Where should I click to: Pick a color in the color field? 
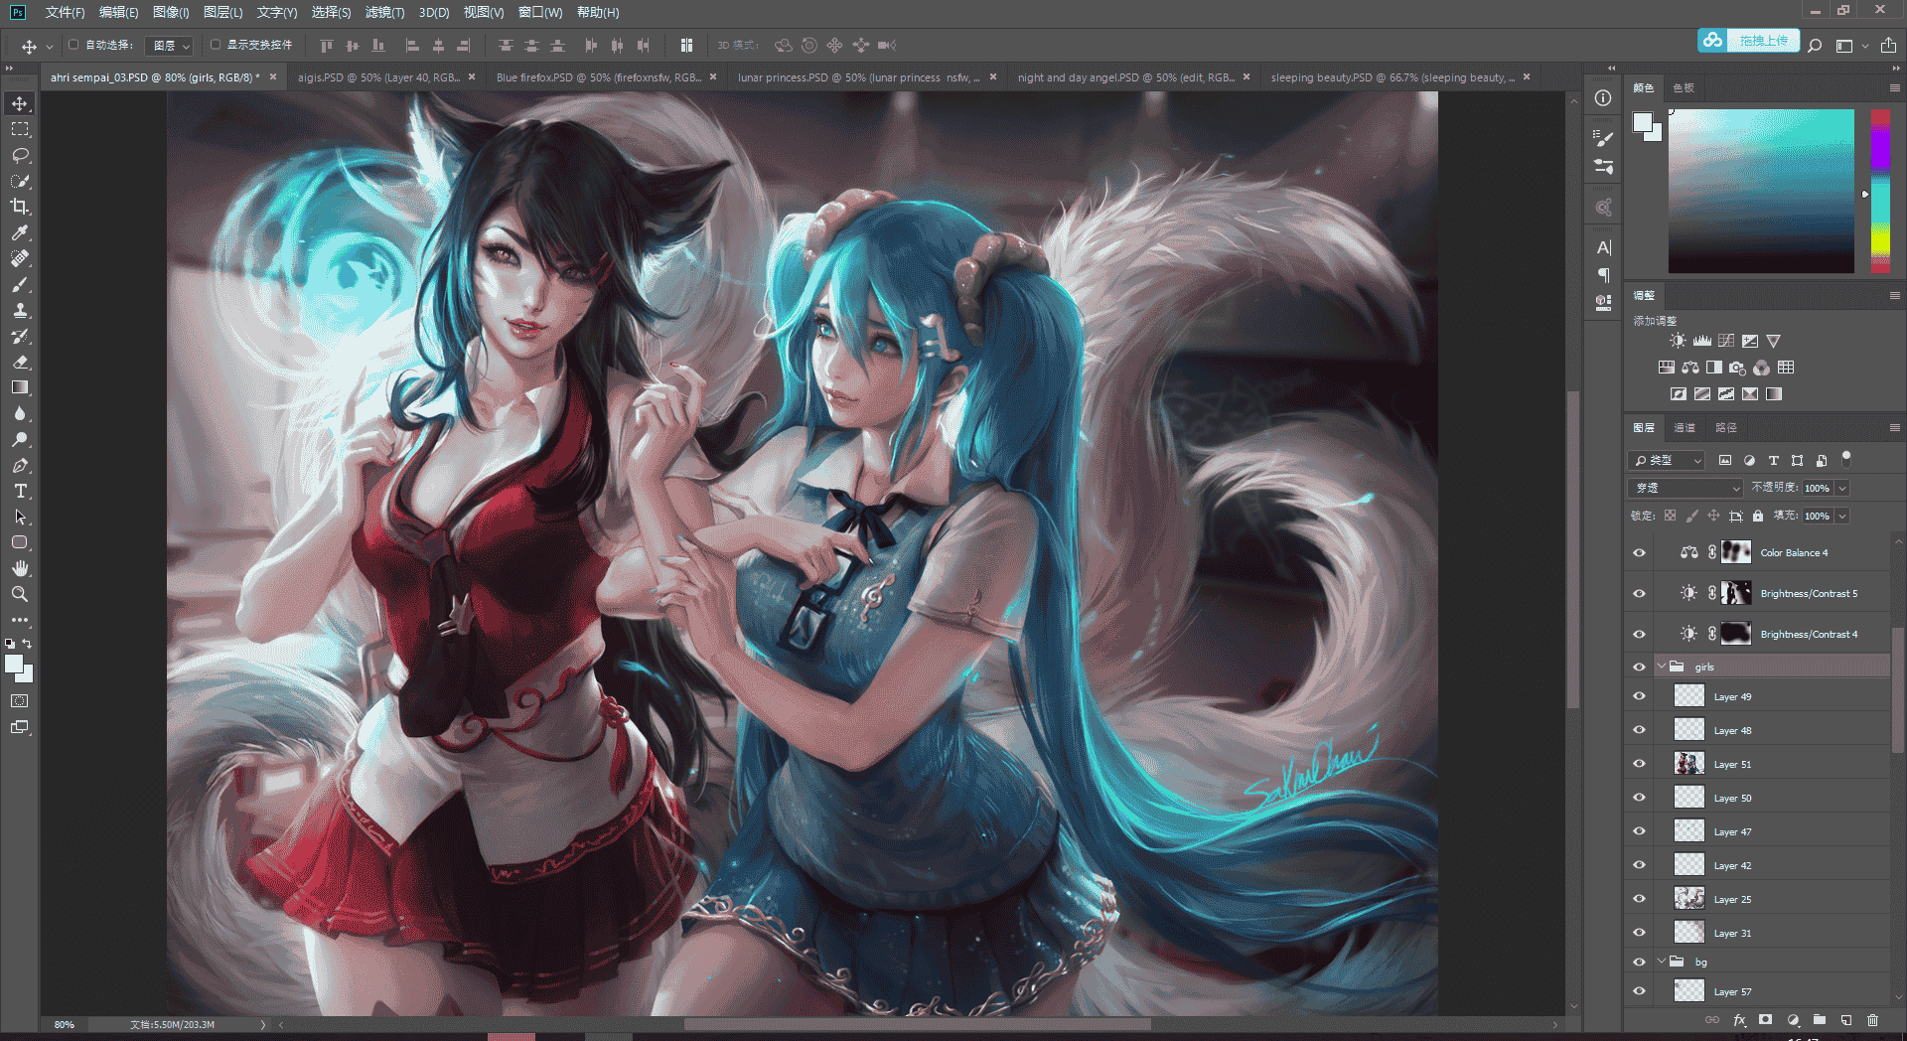point(1761,191)
